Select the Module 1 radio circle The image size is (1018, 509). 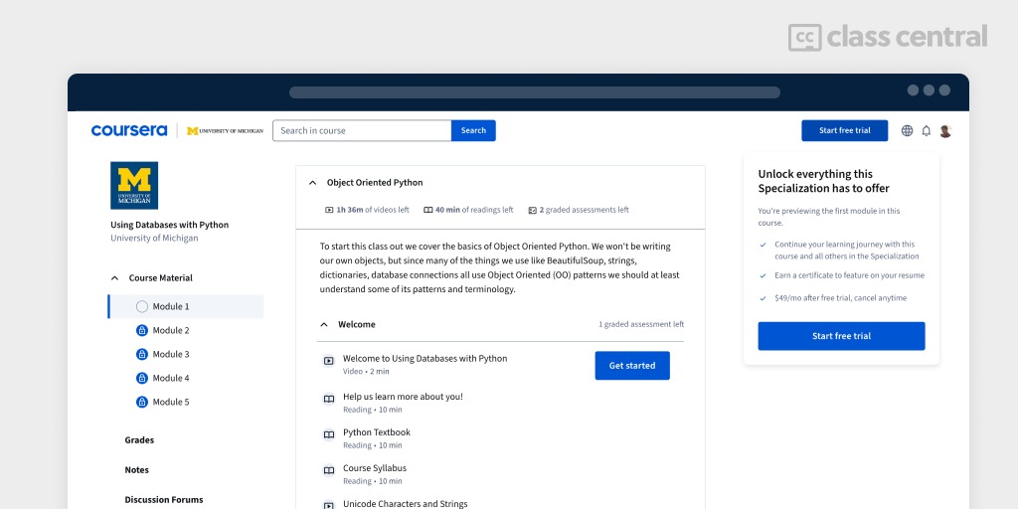[x=141, y=306]
